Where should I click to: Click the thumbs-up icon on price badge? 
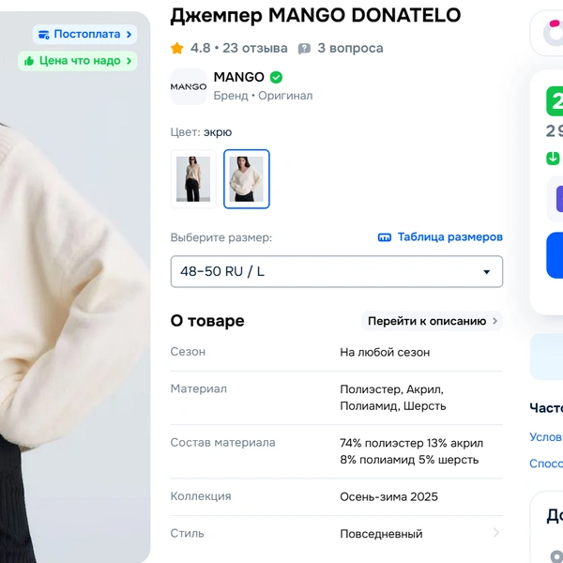(29, 61)
